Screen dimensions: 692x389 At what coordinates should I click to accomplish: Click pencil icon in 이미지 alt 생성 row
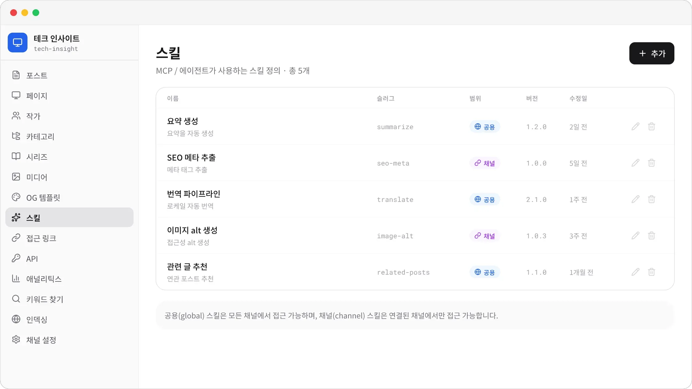coord(635,235)
